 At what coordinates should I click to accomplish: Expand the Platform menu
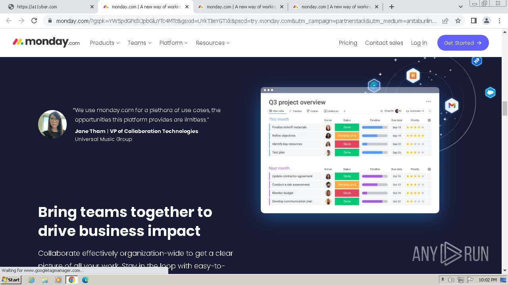coord(173,43)
